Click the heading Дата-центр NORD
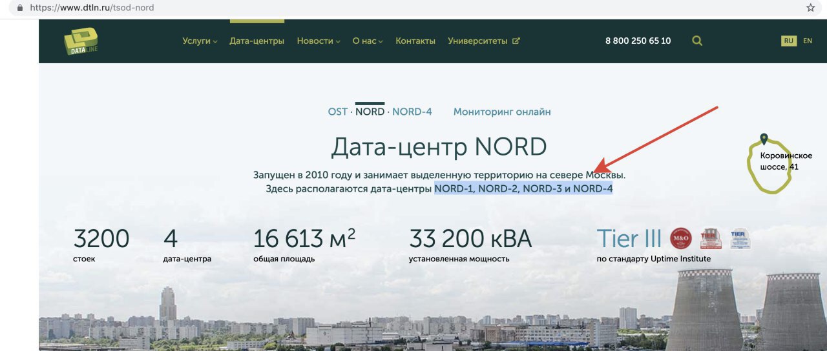Screen dimensions: 827x351 439,147
